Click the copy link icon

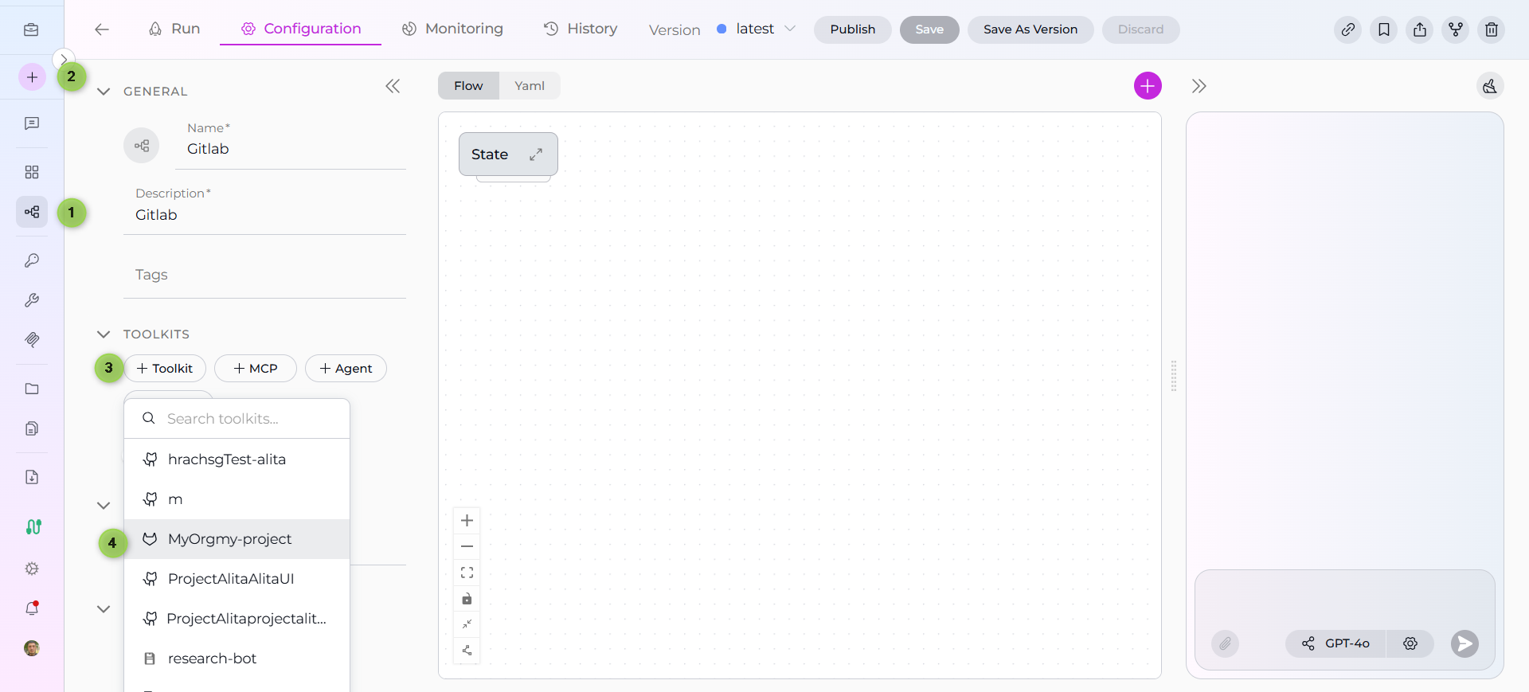tap(1347, 29)
